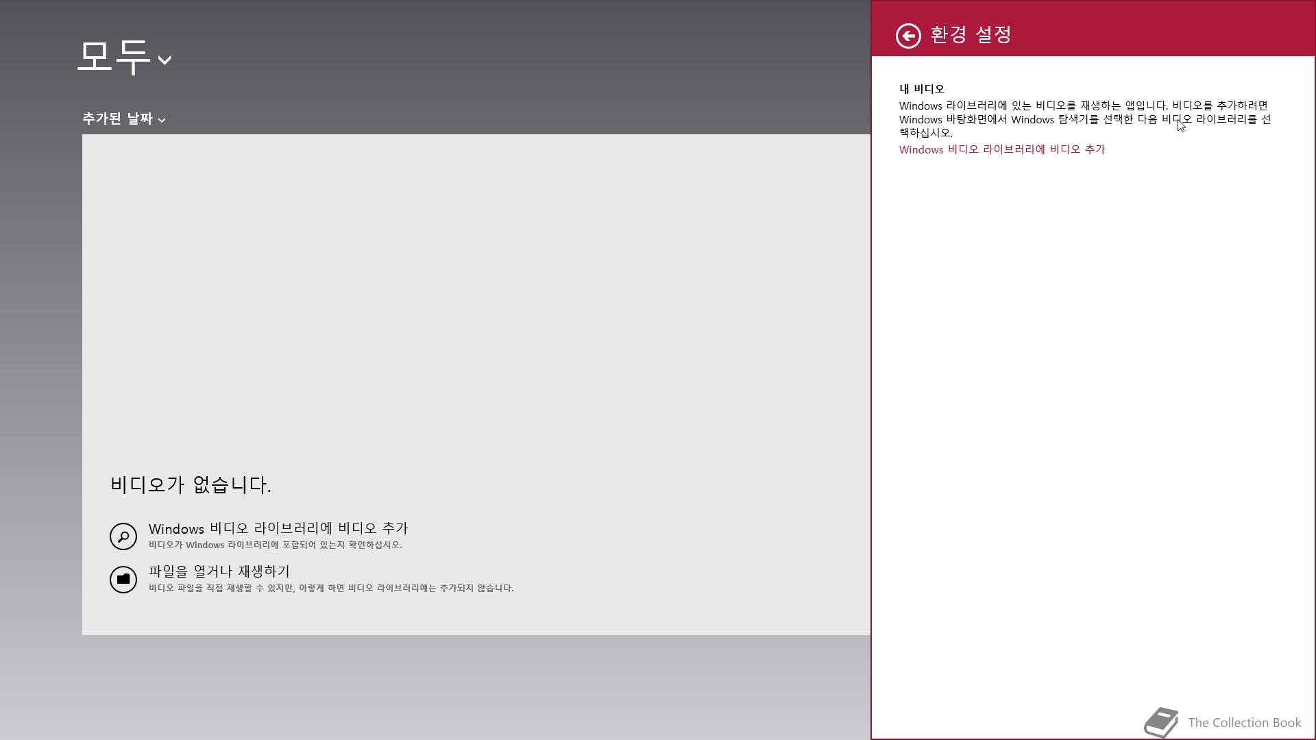The image size is (1316, 740).
Task: Click the folder icon beside 파일을 열거나 재생하기
Action: click(123, 580)
